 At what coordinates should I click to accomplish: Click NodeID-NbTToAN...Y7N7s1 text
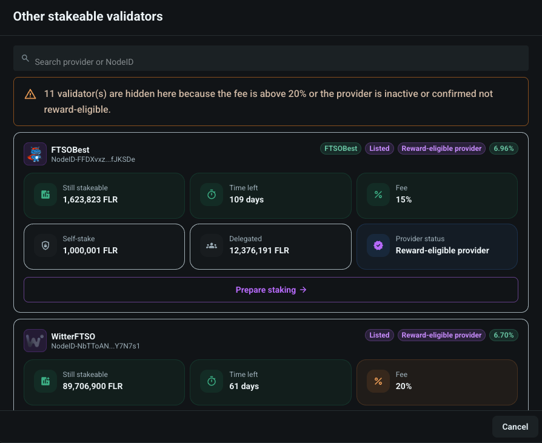tap(95, 346)
